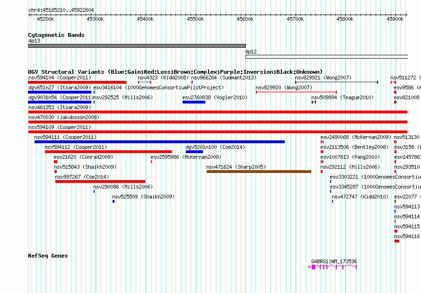This screenshot has height=293, width=421.
Task: Click the nsv594104 (Cooper2011) red loss bar
Action: (77, 82)
